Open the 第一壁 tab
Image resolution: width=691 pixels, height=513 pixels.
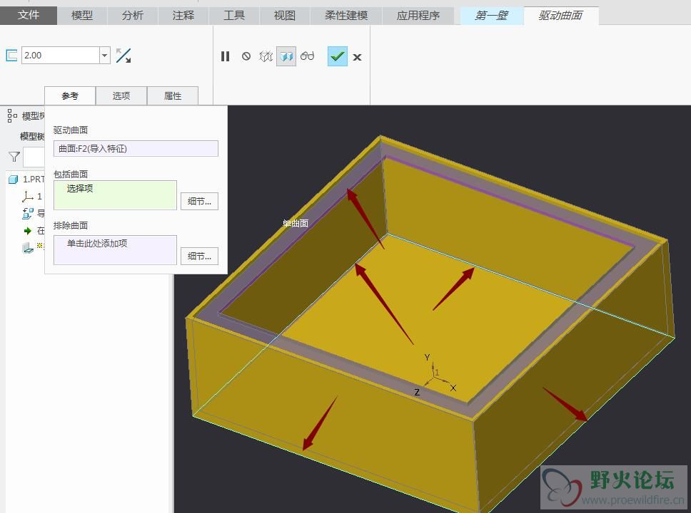pyautogui.click(x=491, y=16)
